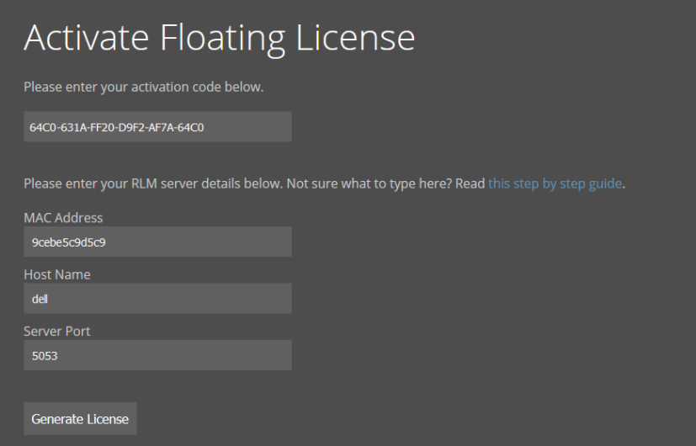The width and height of the screenshot is (696, 446).
Task: Click the Server Port label
Action: pos(57,331)
